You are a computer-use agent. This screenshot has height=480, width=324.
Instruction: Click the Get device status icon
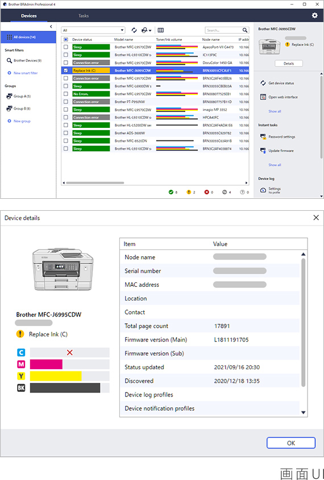pyautogui.click(x=263, y=83)
